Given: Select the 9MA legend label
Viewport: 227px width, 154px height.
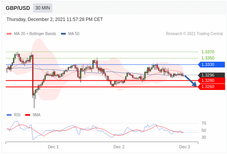Looking at the screenshot, I should pos(37,115).
